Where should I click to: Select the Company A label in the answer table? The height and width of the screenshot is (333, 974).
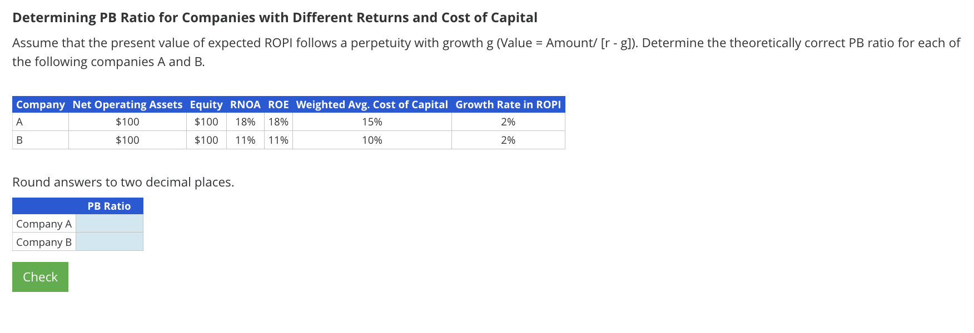click(43, 224)
